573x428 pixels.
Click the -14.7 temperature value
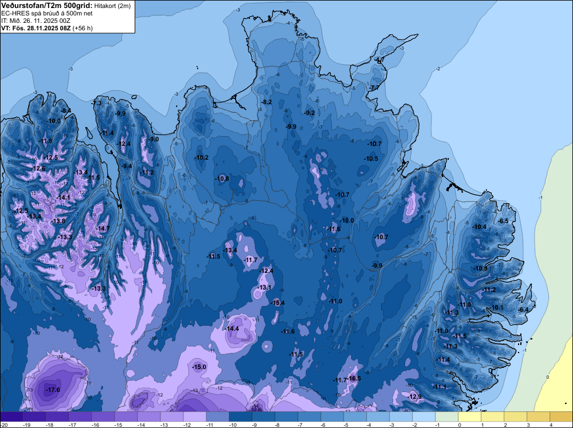(103, 228)
